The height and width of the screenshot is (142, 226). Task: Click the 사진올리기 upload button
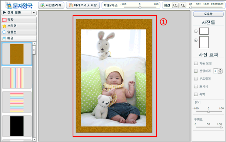(51, 5)
